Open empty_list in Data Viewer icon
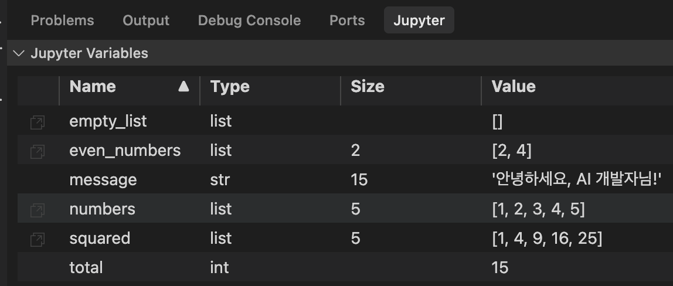This screenshot has height=286, width=673. pos(38,122)
